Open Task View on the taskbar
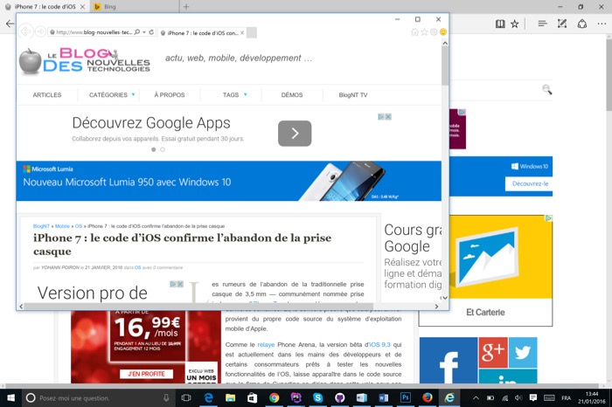Viewport: 612px width, 407px height. pyautogui.click(x=186, y=397)
